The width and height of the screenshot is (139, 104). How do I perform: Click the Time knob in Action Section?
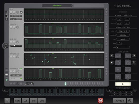coord(112,56)
